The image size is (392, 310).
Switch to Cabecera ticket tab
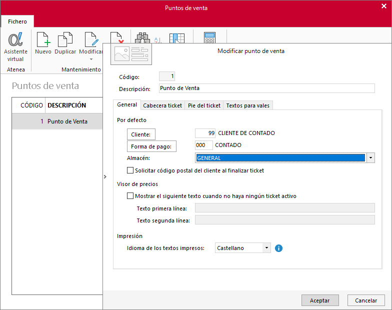(162, 105)
